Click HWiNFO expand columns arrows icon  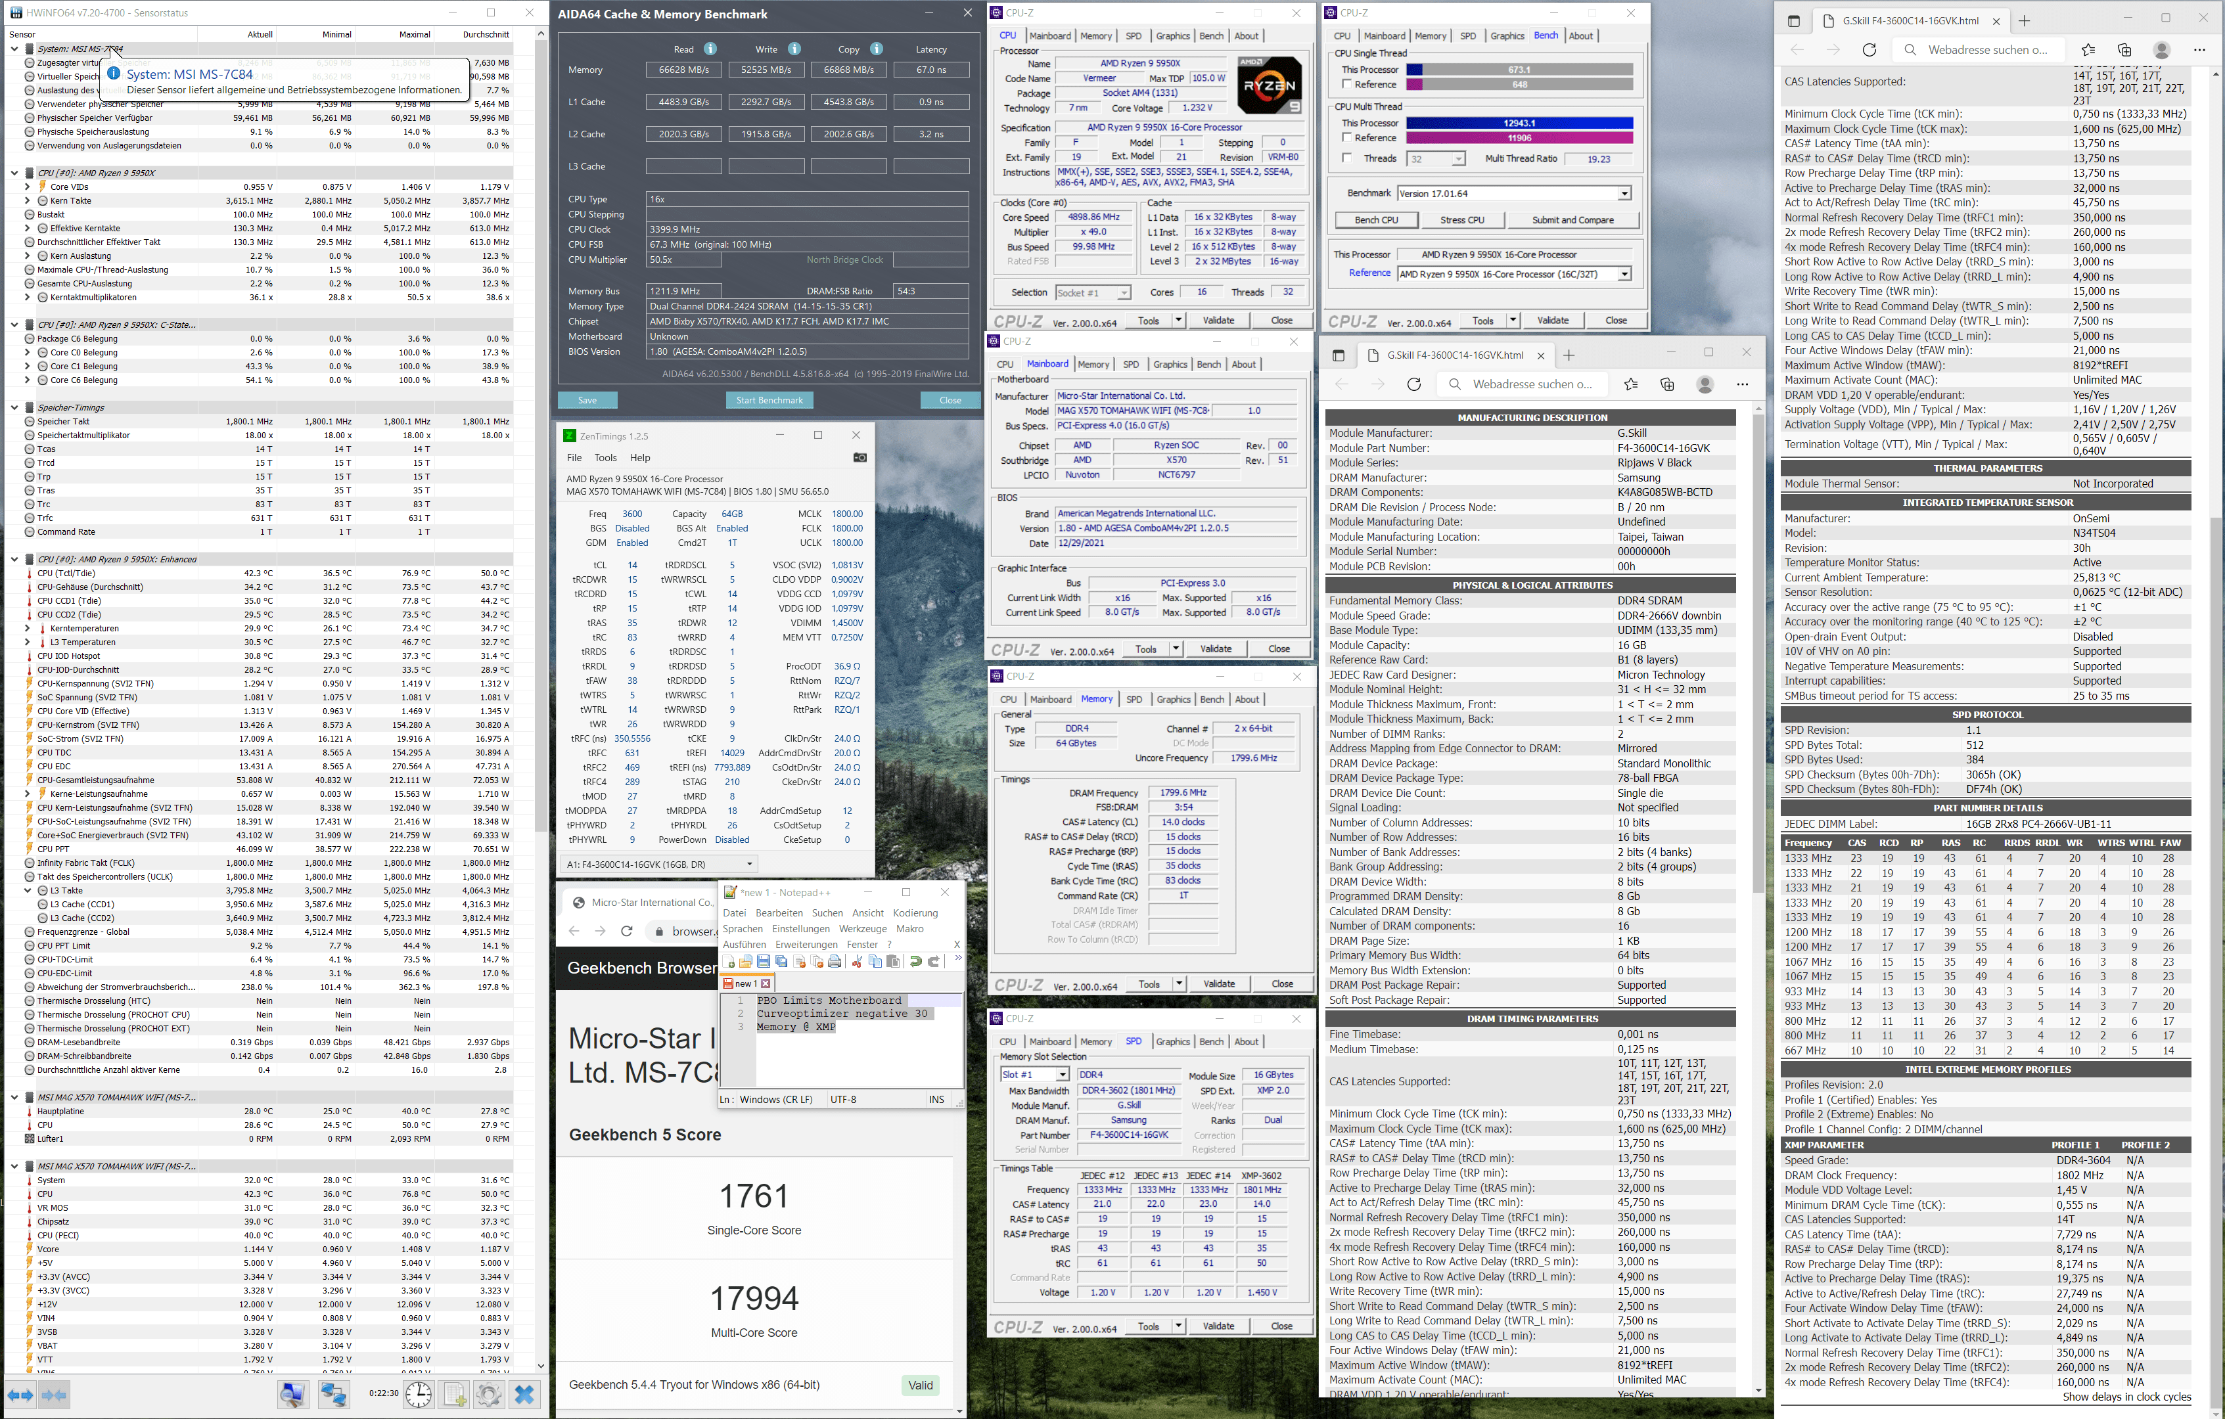click(20, 1395)
